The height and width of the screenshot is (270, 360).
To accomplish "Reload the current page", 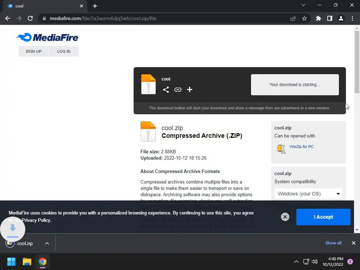I will [x=30, y=18].
